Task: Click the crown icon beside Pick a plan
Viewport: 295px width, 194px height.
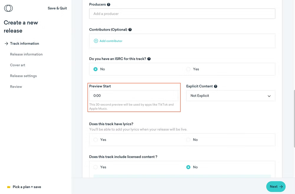Action: [9, 187]
